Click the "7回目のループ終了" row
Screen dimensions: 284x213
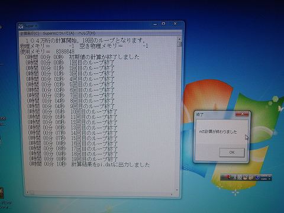click(71, 95)
